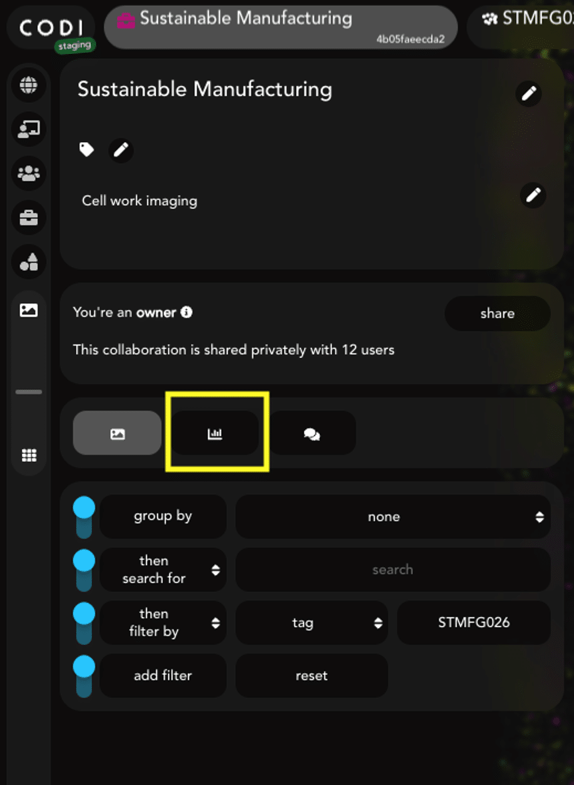Show owner role info icon
Viewport: 574px width, 785px height.
[186, 313]
